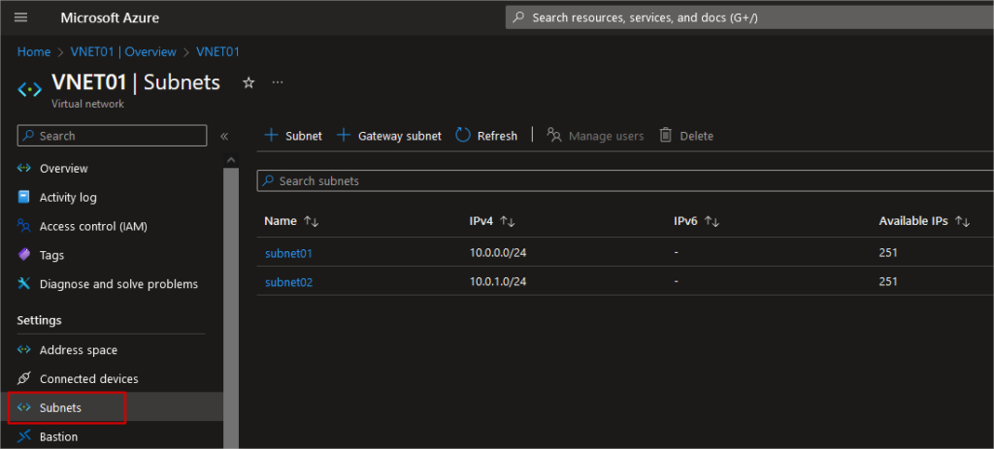The width and height of the screenshot is (994, 449).
Task: Click Manage users button
Action: [595, 136]
